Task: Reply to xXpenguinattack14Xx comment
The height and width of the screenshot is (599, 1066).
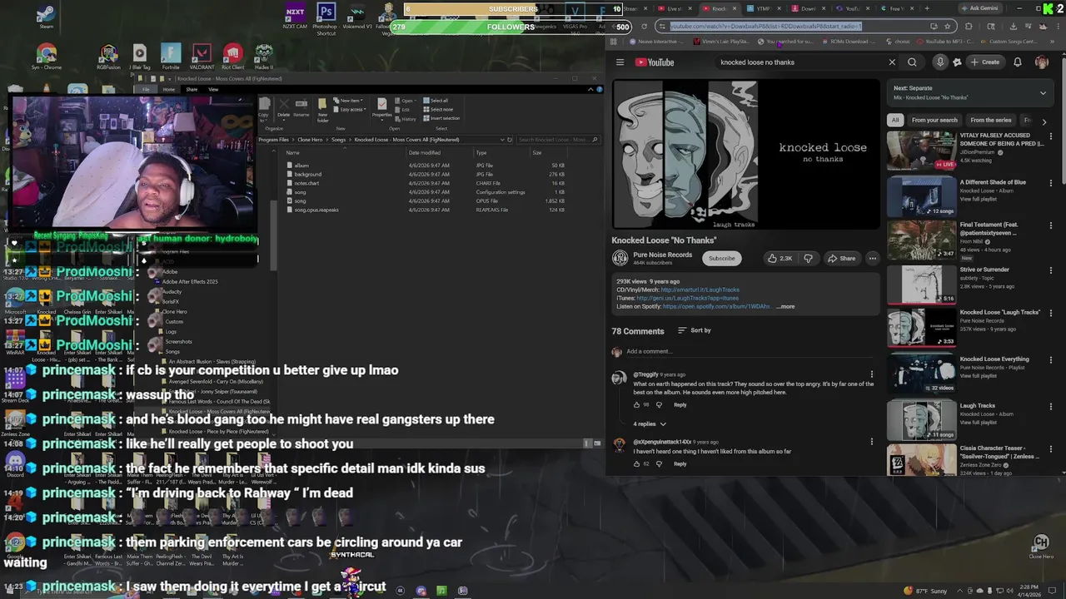Action: (x=680, y=463)
